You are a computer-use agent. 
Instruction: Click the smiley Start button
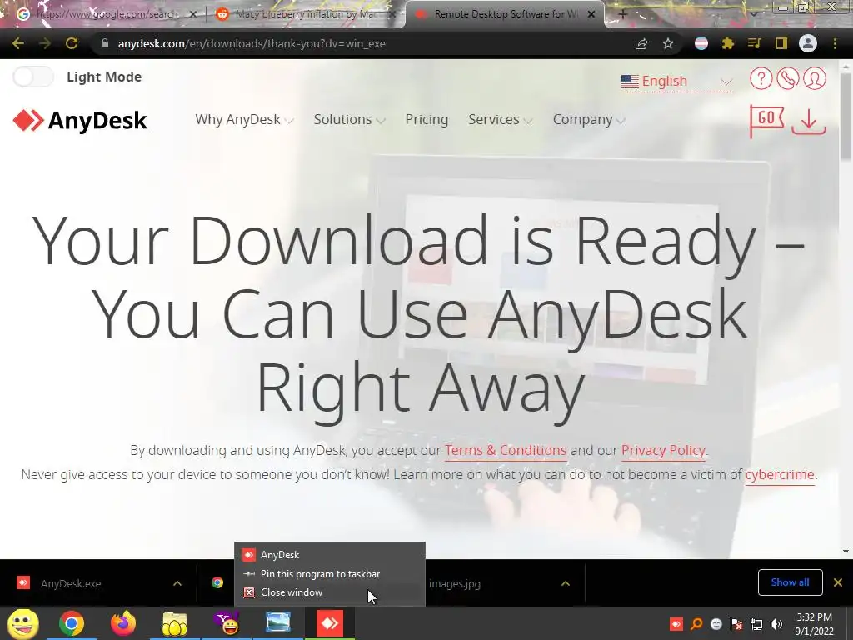22,623
